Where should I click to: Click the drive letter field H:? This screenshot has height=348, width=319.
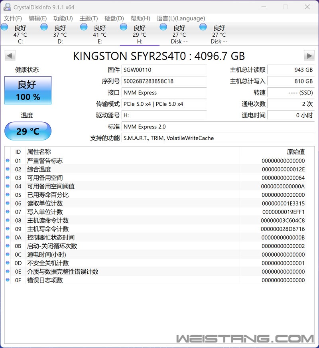pos(164,115)
